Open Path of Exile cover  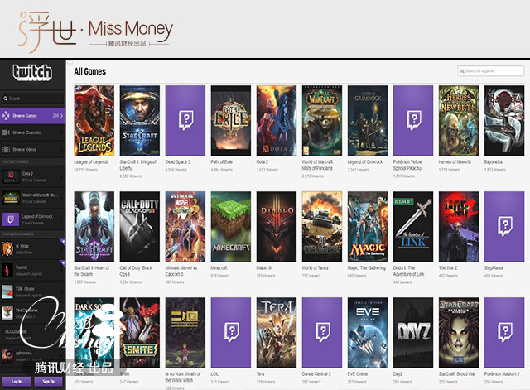tap(231, 121)
